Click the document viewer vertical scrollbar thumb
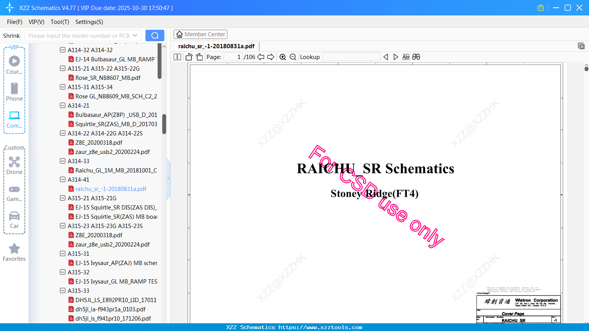Image resolution: width=589 pixels, height=331 pixels. click(586, 69)
